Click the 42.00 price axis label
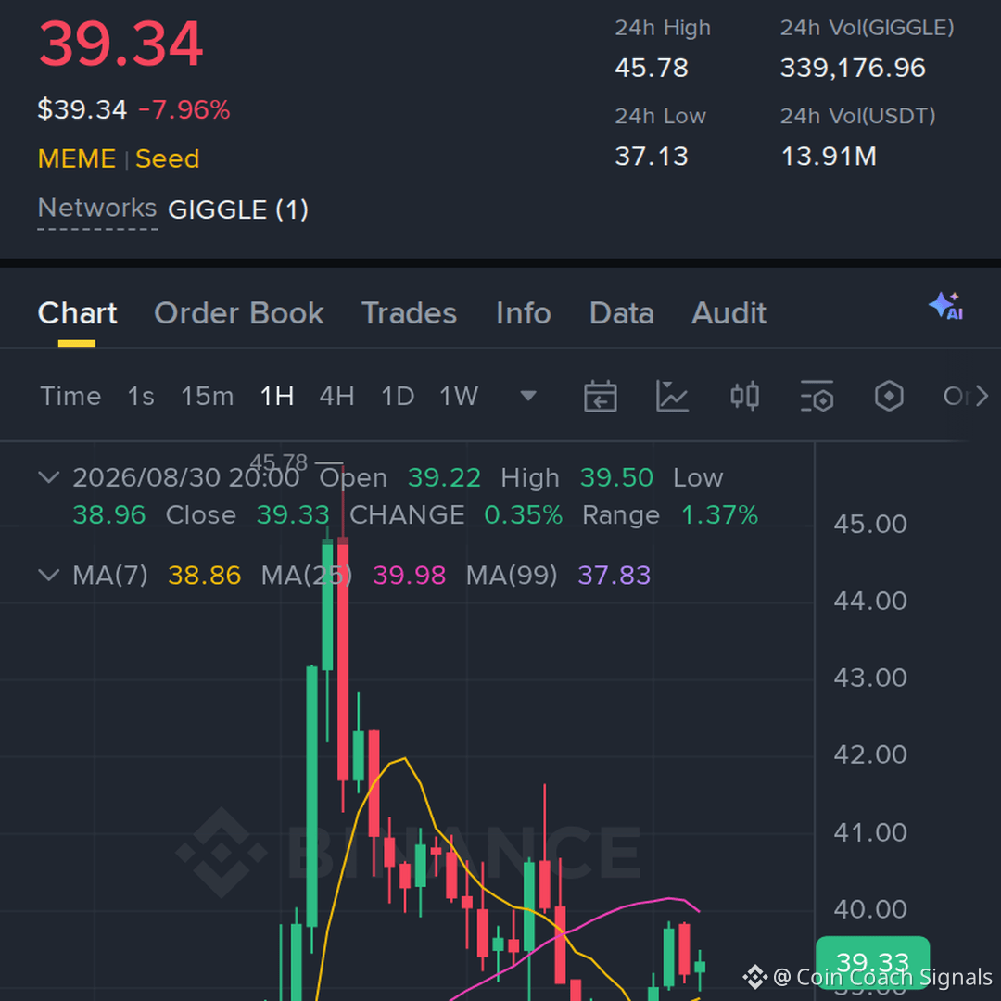 pos(870,754)
